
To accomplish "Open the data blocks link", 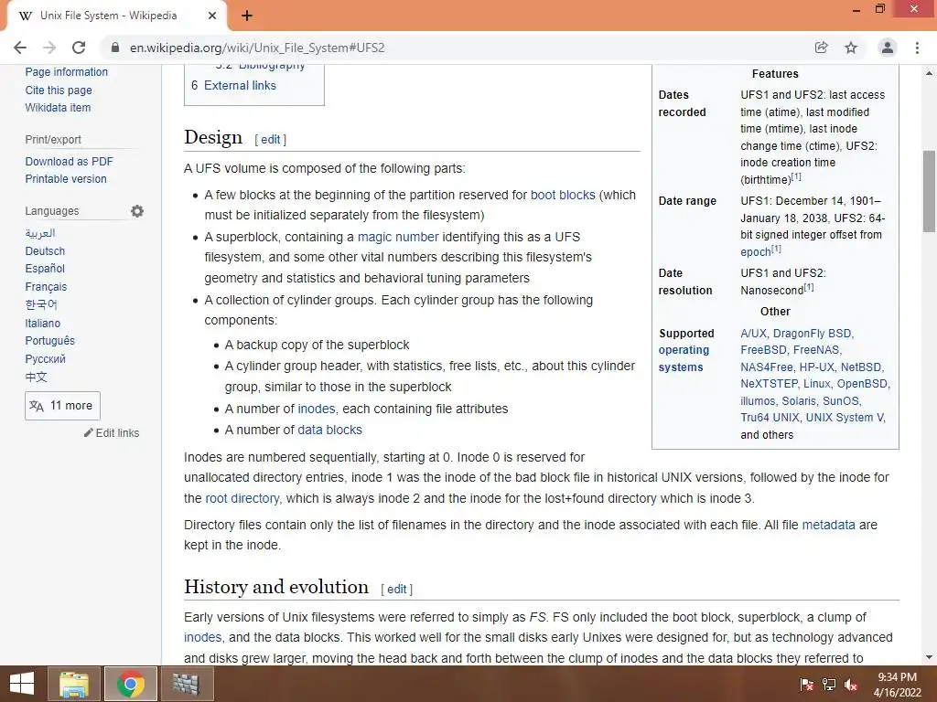I will point(329,430).
